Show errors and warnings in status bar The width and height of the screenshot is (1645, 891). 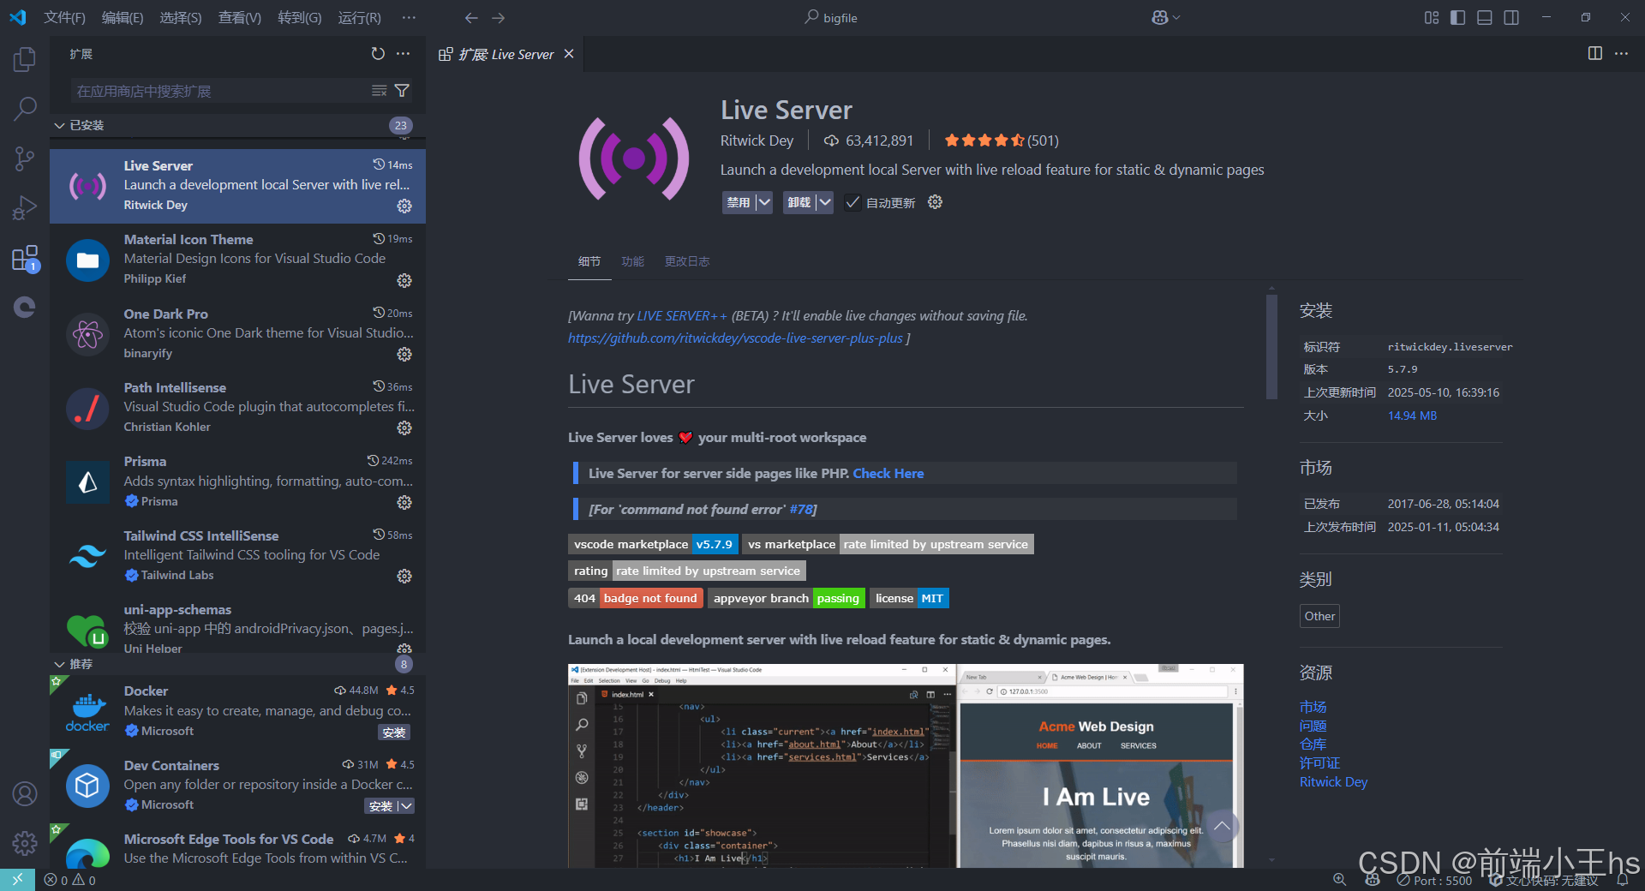tap(70, 880)
